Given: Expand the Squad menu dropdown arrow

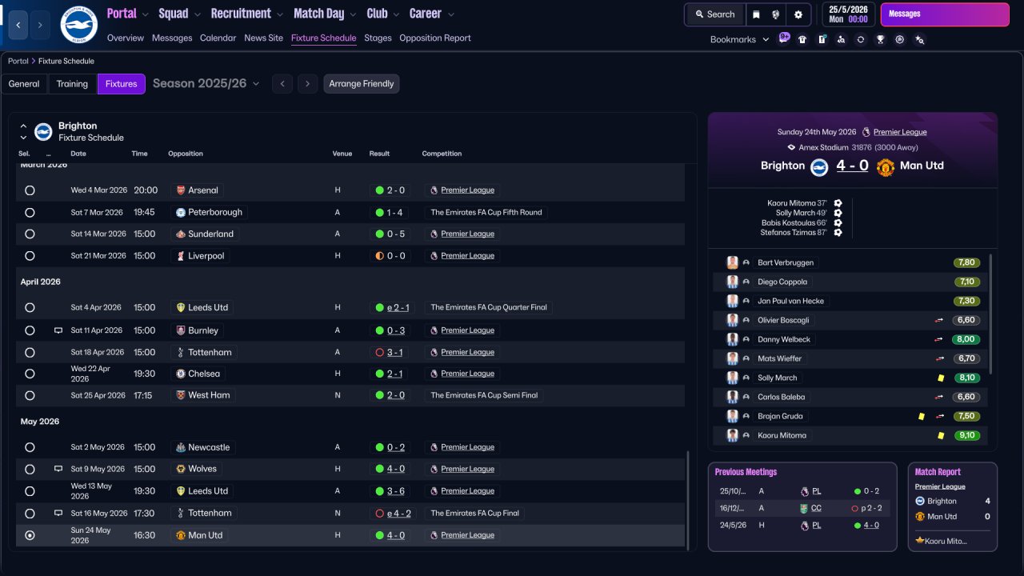Looking at the screenshot, I should pos(198,14).
